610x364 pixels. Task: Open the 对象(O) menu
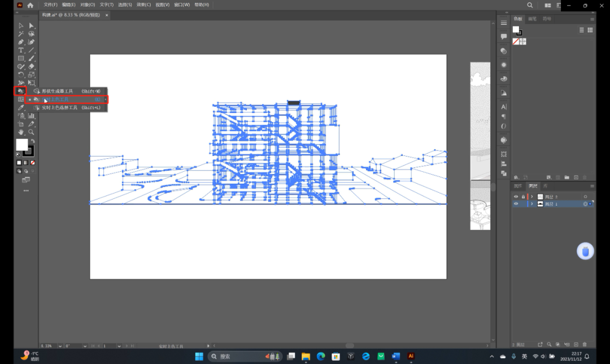tap(88, 5)
